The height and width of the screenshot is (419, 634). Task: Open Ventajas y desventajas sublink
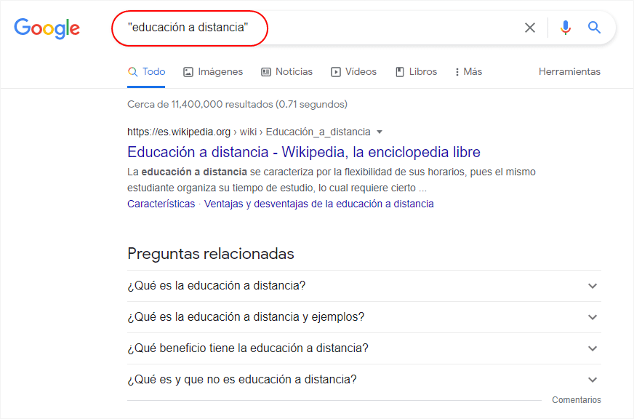point(319,204)
